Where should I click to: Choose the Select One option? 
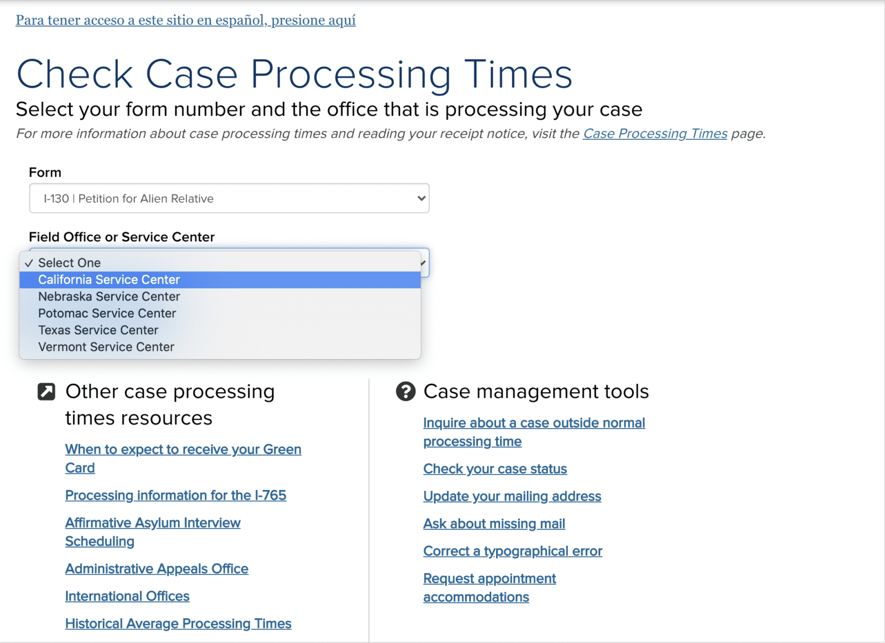tap(220, 263)
